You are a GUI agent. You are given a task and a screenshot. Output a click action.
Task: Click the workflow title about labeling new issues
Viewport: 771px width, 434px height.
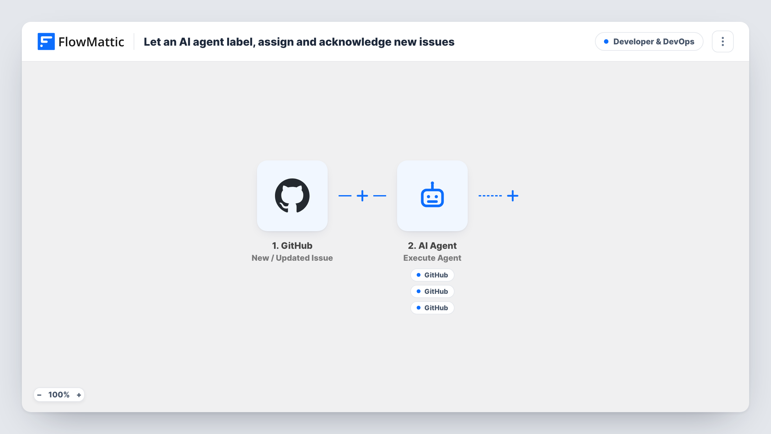click(299, 42)
